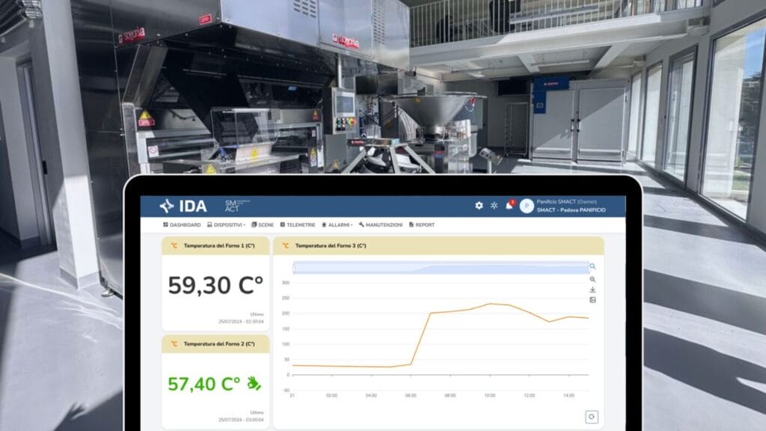Click the IDA star logo icon

coord(167,206)
